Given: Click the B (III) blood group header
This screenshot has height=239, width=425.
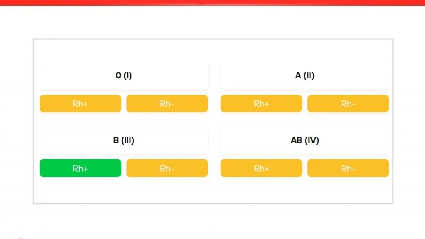Looking at the screenshot, I should 124,140.
